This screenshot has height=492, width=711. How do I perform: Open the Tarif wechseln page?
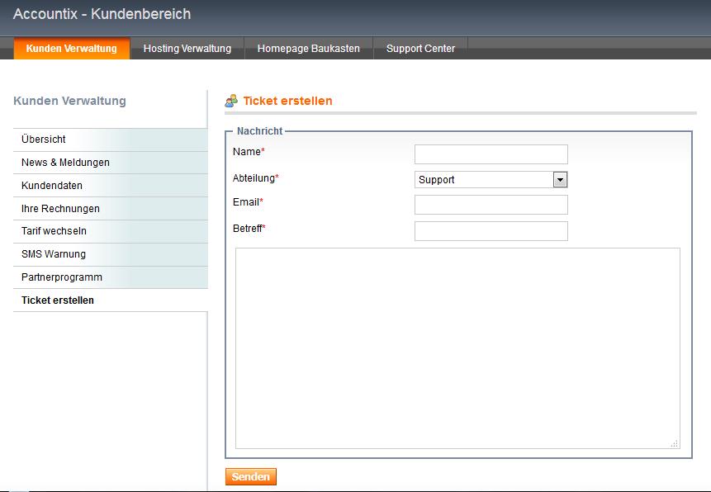(x=53, y=231)
